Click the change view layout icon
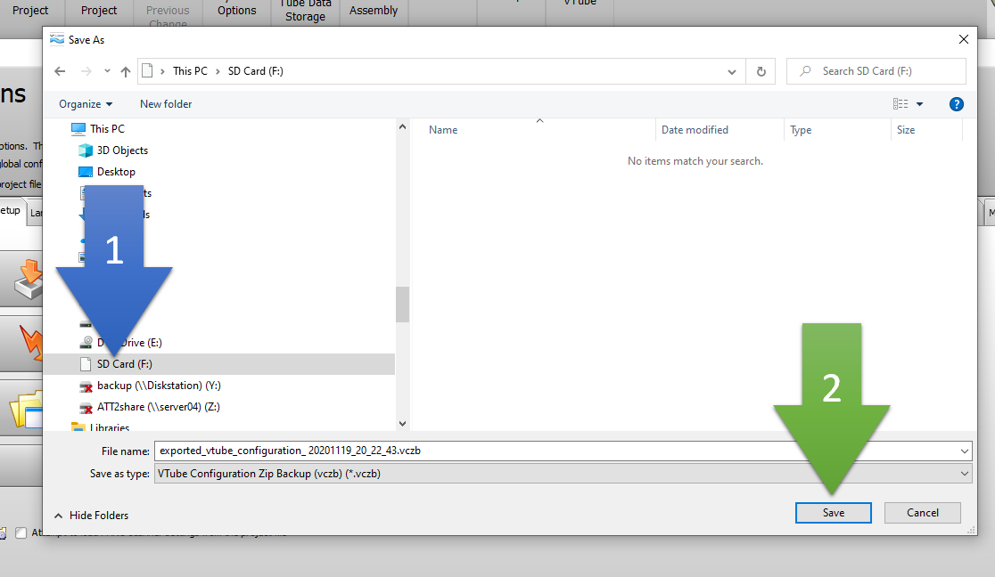This screenshot has width=995, height=577. pos(900,104)
